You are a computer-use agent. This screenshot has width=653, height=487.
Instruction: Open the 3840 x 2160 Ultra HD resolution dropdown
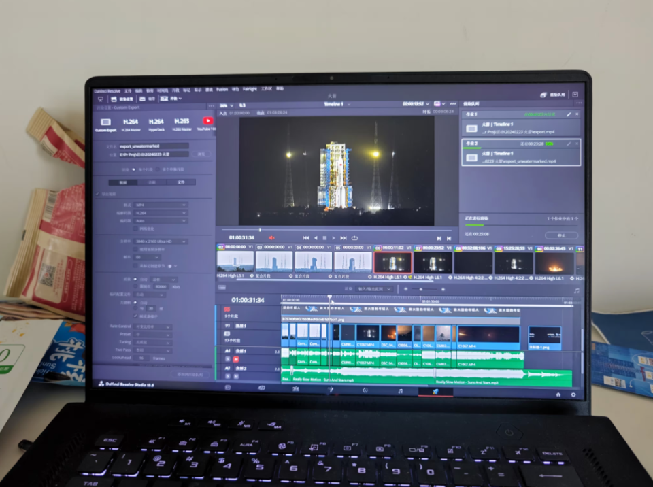coord(161,241)
